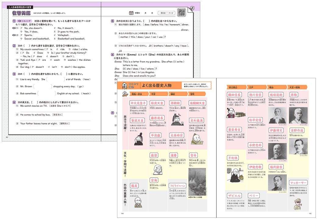Screen dimensions: 317x219
Task: Click the 鑑真 cartoon illustration
Action: (138, 202)
